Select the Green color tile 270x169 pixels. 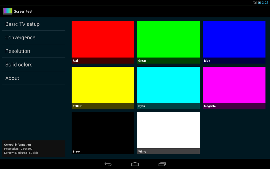click(168, 43)
